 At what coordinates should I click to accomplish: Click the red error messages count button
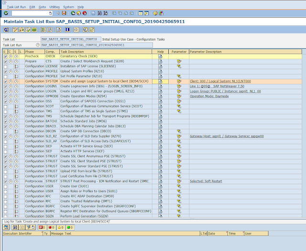(x=51, y=227)
